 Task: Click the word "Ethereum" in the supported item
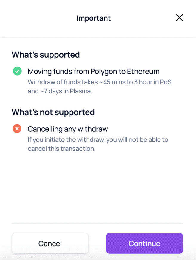point(143,72)
